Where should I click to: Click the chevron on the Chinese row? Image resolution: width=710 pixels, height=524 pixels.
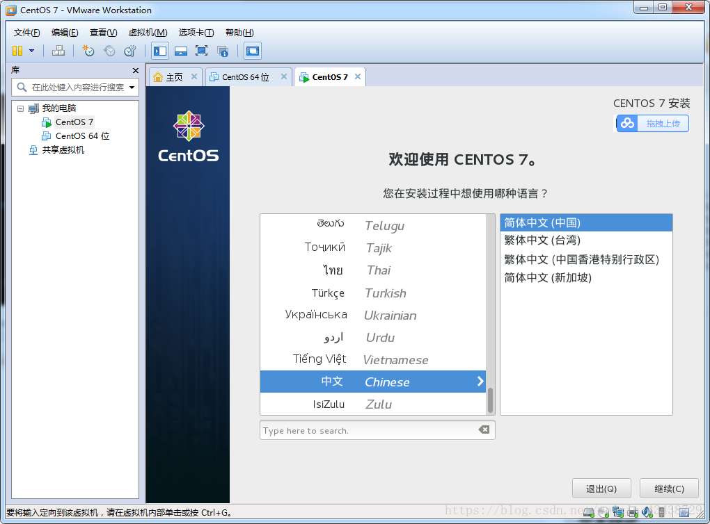tap(480, 381)
